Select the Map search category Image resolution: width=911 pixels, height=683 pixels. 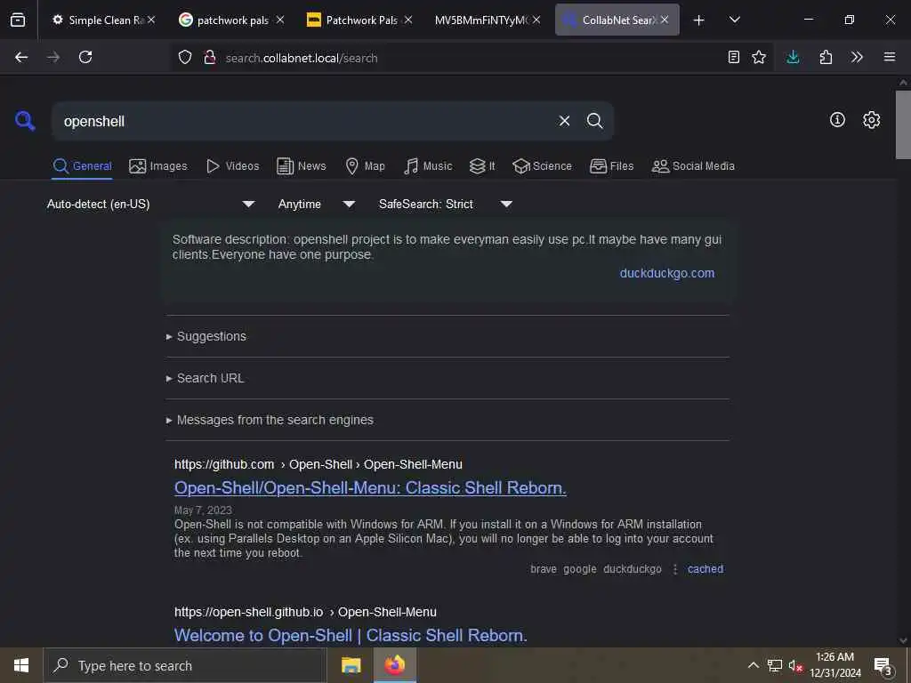365,166
